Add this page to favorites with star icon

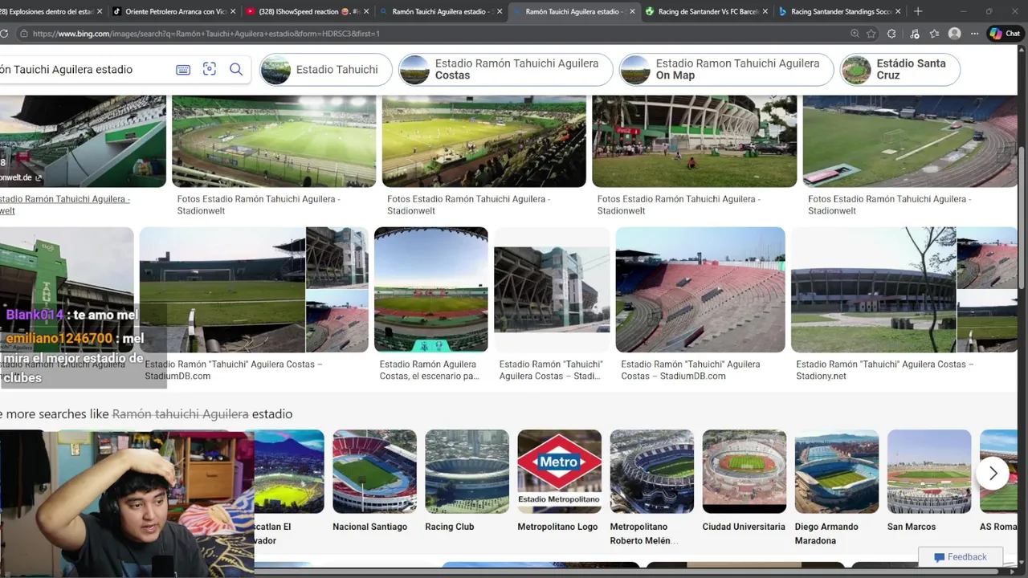[871, 34]
